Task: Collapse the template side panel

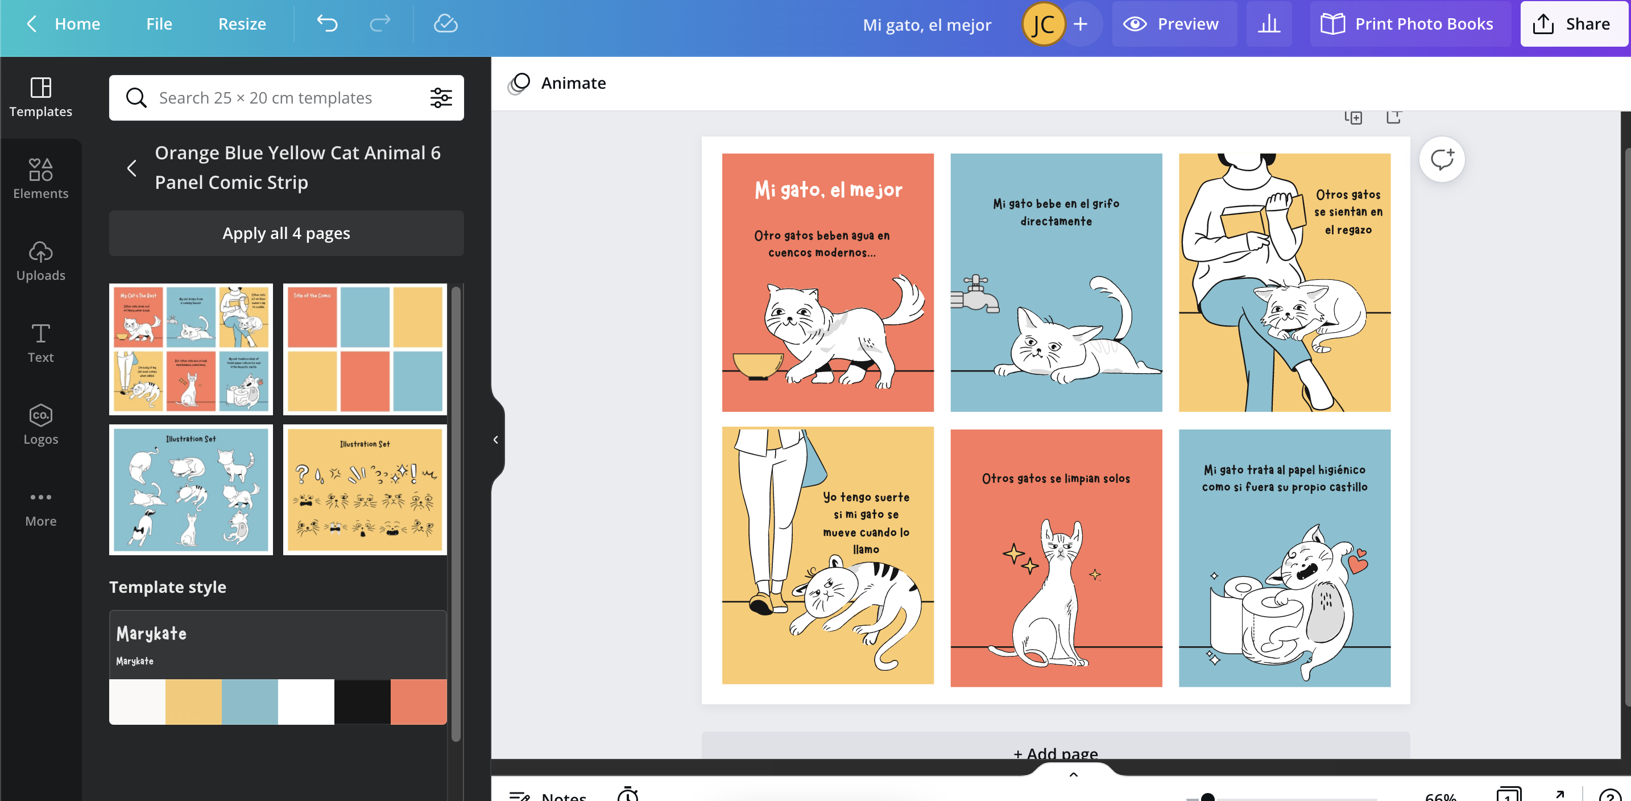Action: tap(496, 440)
